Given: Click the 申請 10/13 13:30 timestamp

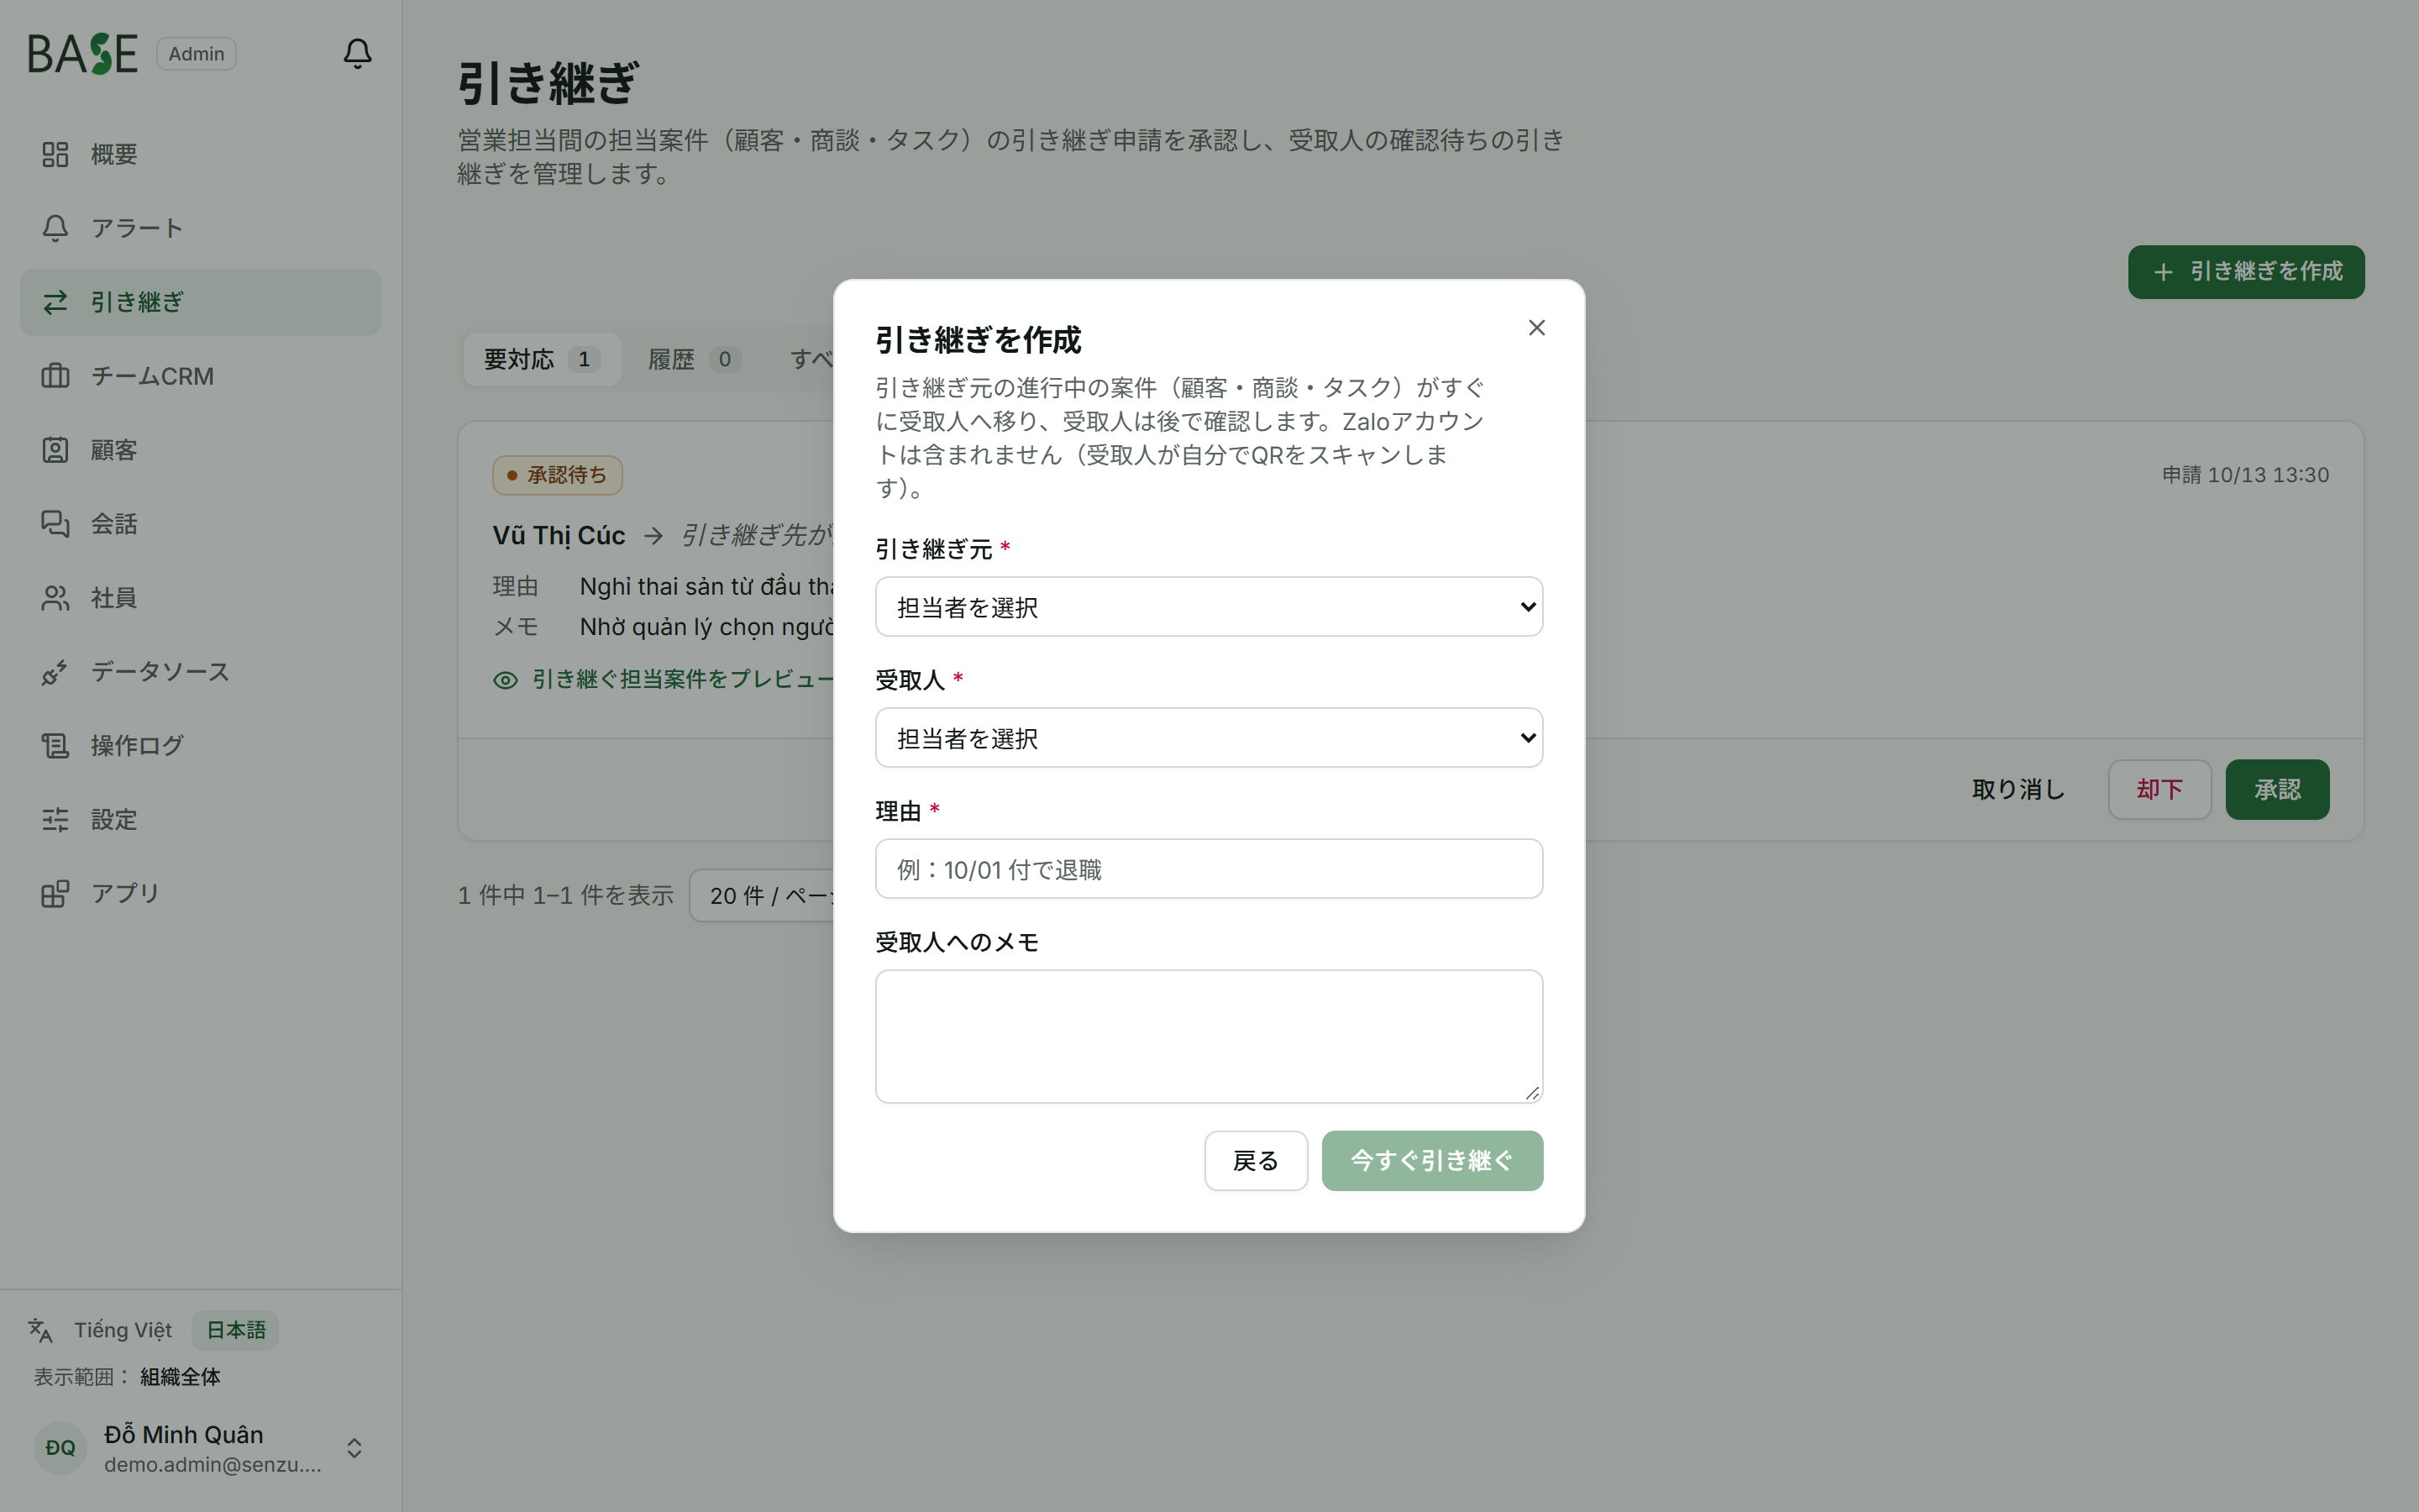Looking at the screenshot, I should [2245, 475].
